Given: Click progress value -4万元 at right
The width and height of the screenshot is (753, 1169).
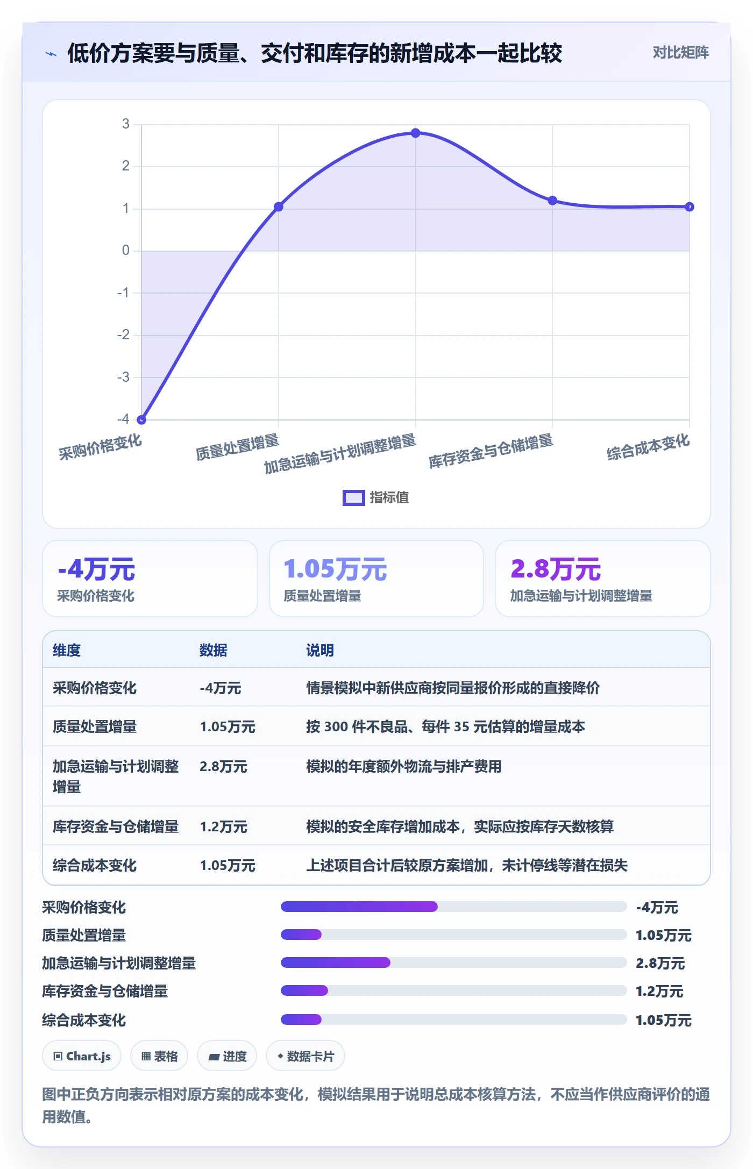Looking at the screenshot, I should (x=657, y=907).
